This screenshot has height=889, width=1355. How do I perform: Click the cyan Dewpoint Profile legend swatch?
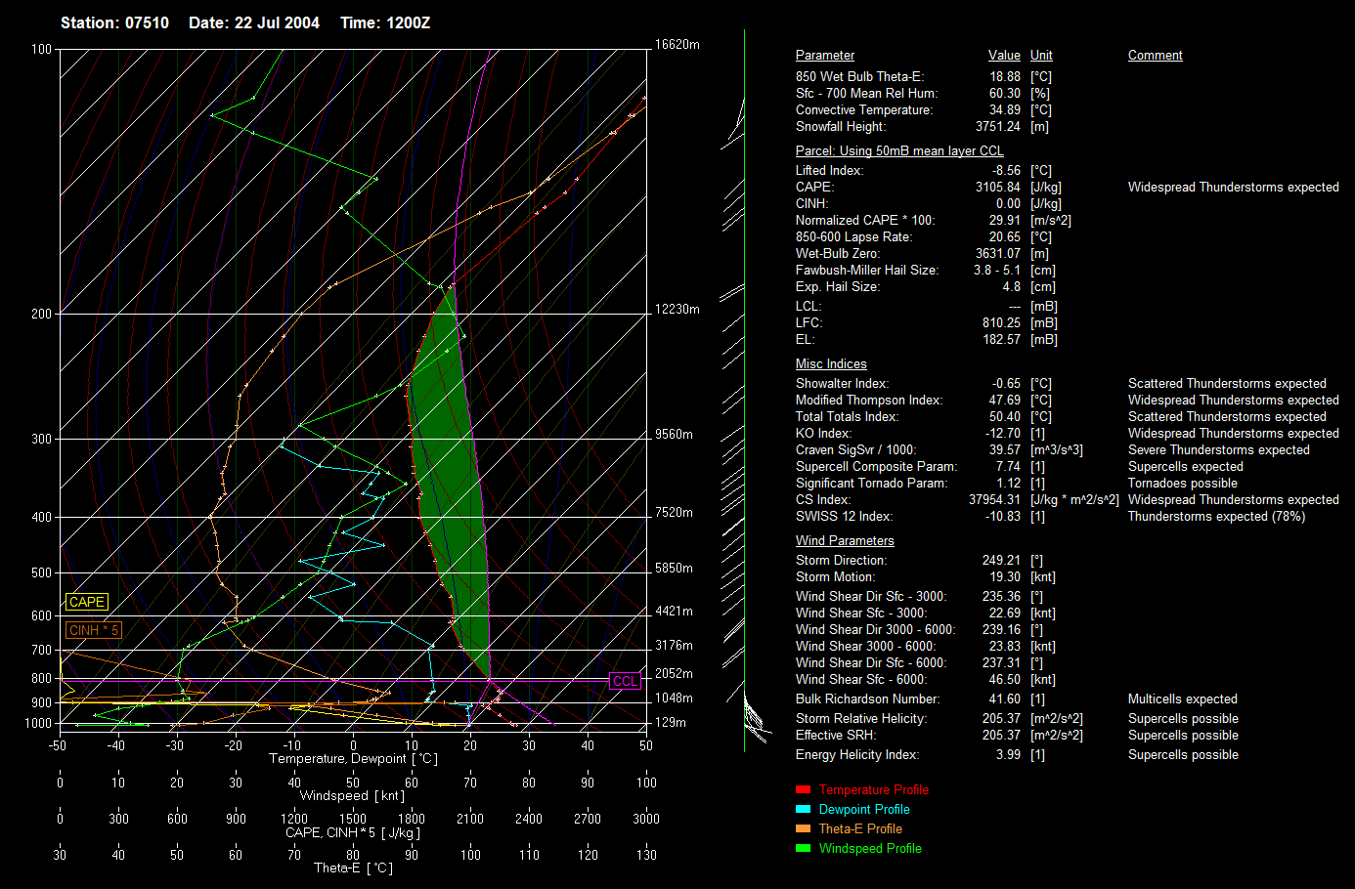[x=803, y=809]
